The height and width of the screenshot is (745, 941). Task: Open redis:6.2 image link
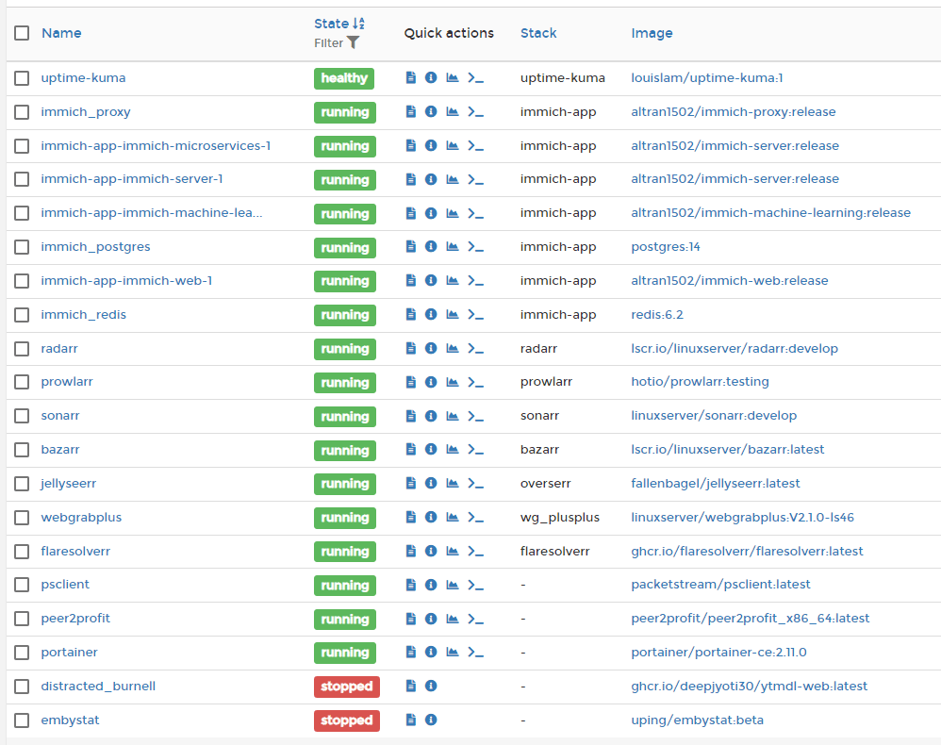(657, 315)
